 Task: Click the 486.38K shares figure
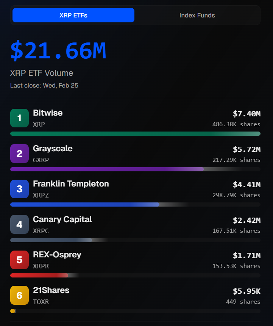236,124
